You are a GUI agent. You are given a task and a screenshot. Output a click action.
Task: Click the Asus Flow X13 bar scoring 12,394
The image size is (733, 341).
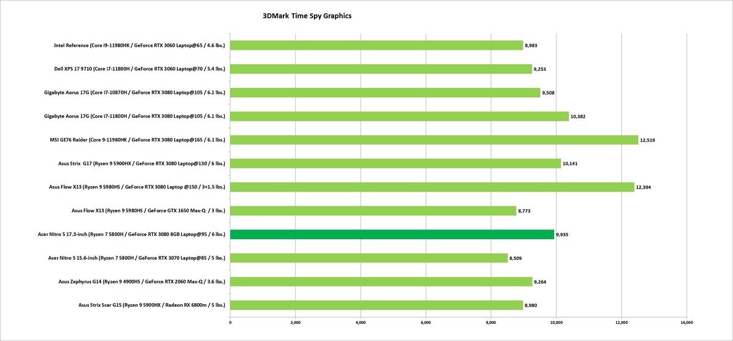click(x=432, y=187)
